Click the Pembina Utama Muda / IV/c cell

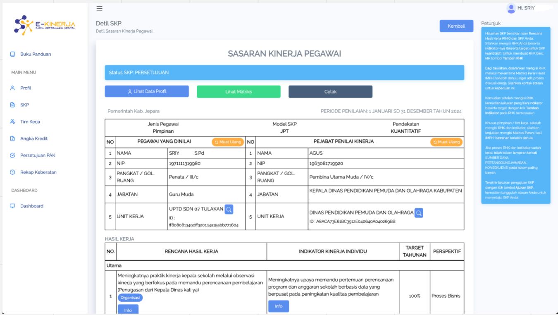click(x=386, y=177)
